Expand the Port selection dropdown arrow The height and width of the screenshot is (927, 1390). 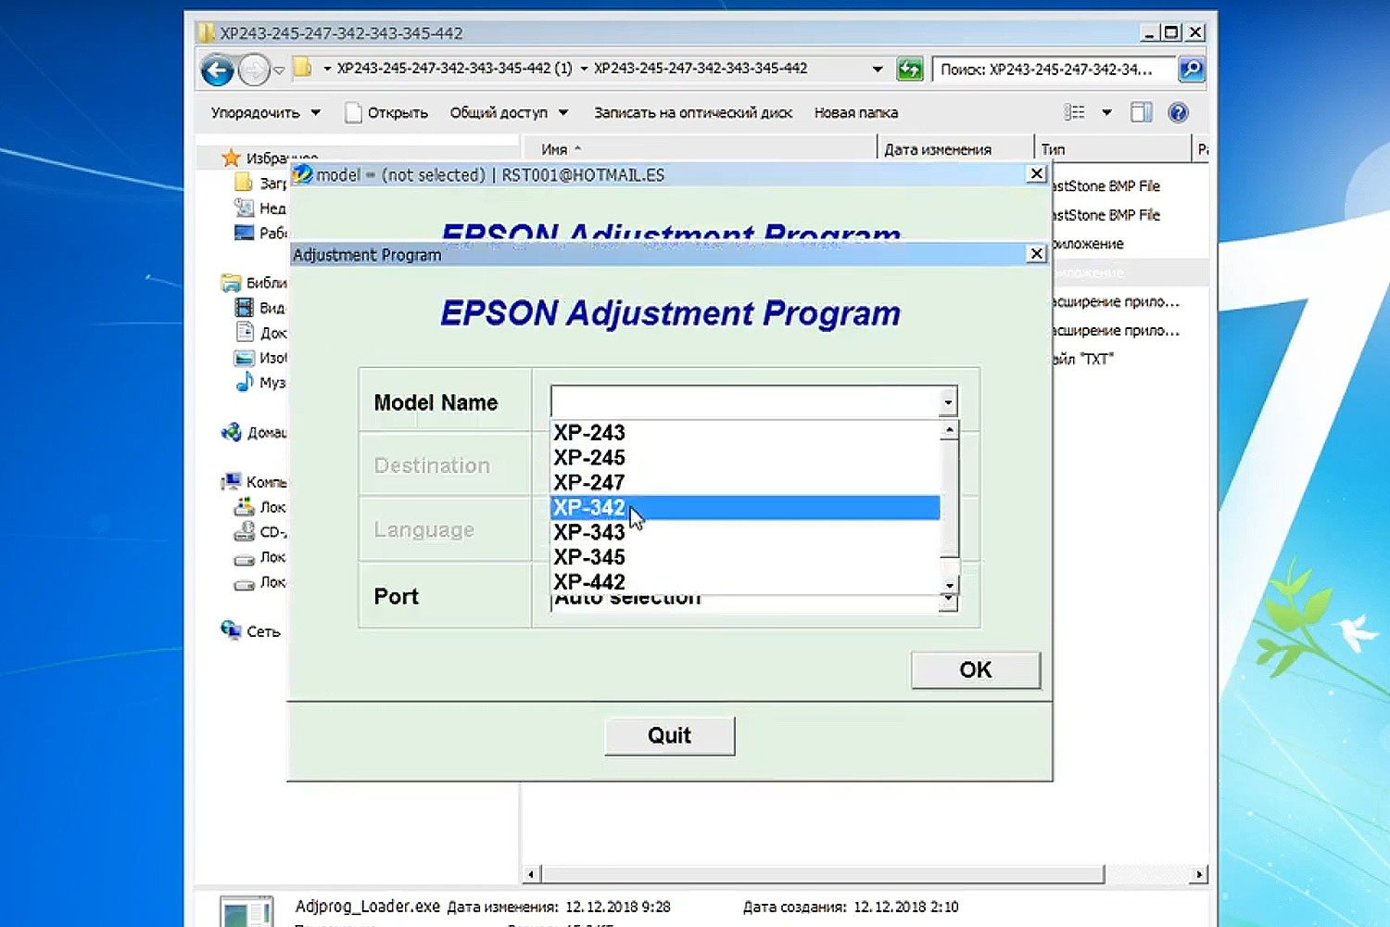click(947, 601)
